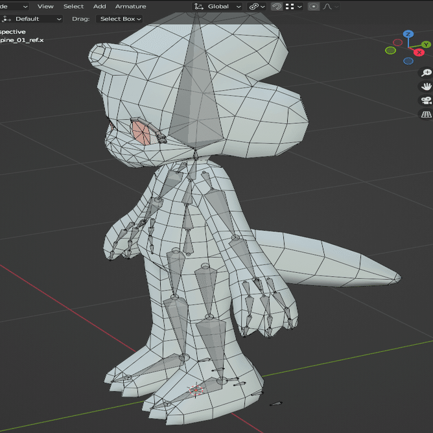Click the green Y axis on gizmo
433x433 pixels.
pyautogui.click(x=427, y=44)
